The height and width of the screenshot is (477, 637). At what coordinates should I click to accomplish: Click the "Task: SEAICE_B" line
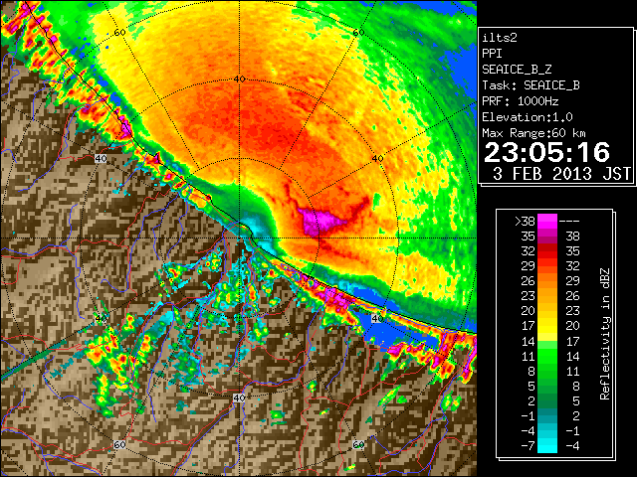[x=531, y=85]
